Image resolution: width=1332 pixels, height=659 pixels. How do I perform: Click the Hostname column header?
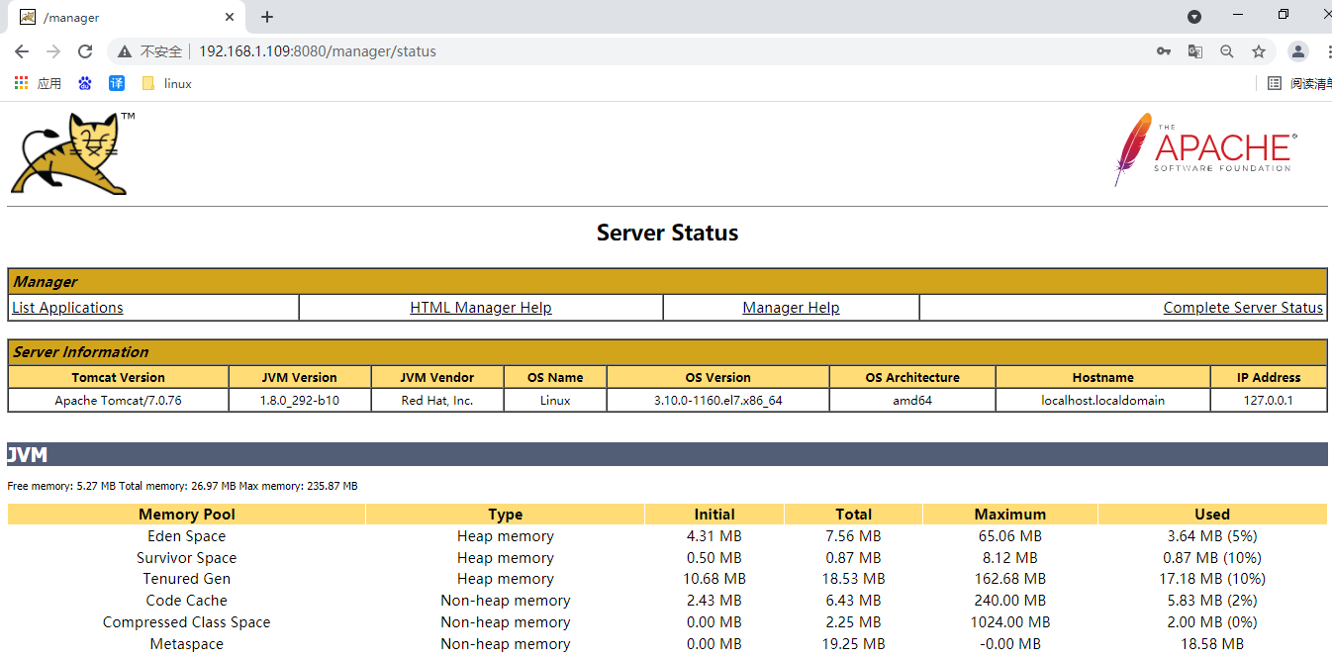click(1102, 378)
